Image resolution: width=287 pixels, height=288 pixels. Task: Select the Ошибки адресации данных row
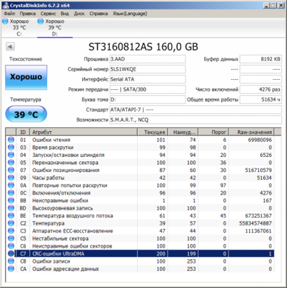click(140, 269)
